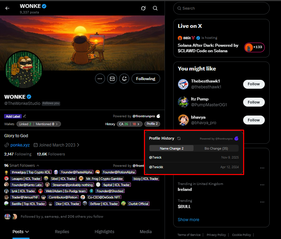
Task: Refresh the Profile History panel
Action: 179,138
